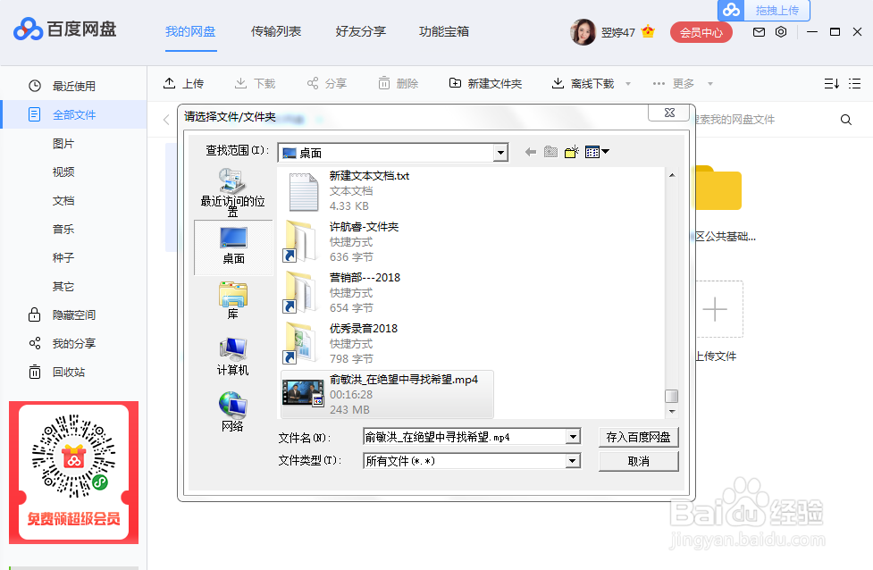Click the plus upload file tile
Image resolution: width=873 pixels, height=570 pixels.
coord(715,309)
